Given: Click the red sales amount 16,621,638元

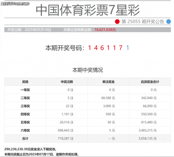Looking at the screenshot, I should (105, 30).
